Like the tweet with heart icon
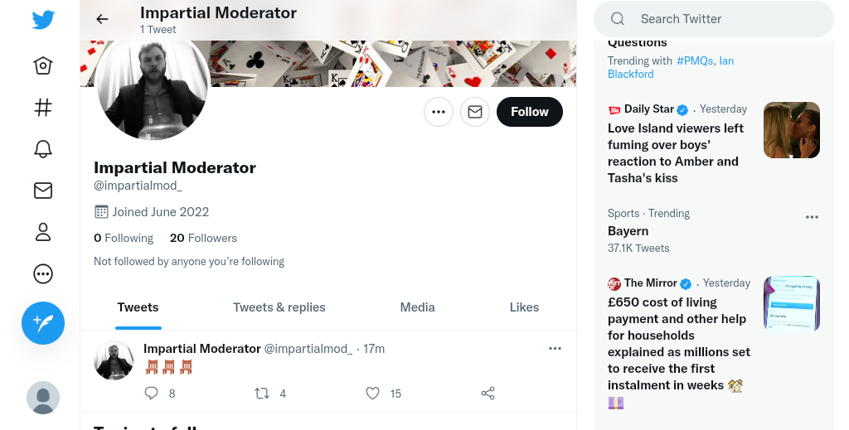This screenshot has width=849, height=430. (x=373, y=394)
